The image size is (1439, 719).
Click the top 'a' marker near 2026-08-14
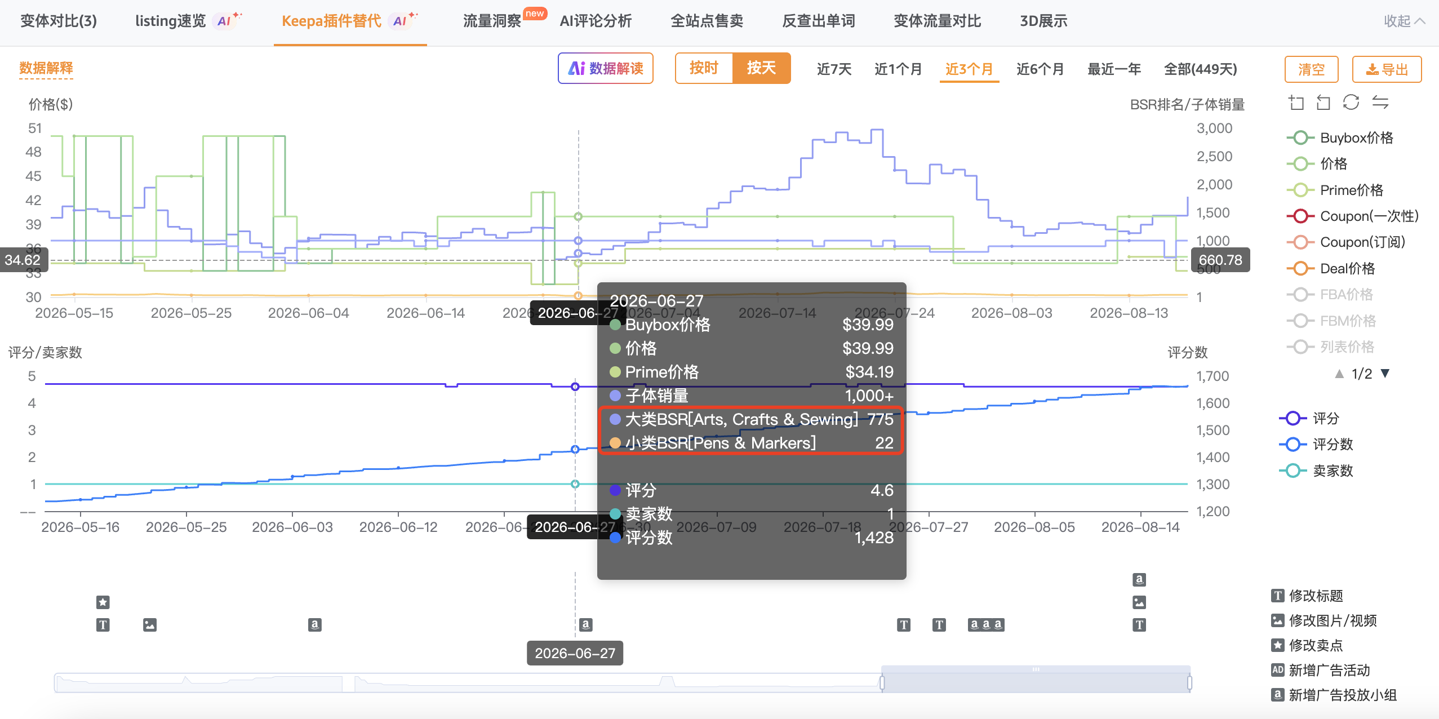pos(1139,580)
